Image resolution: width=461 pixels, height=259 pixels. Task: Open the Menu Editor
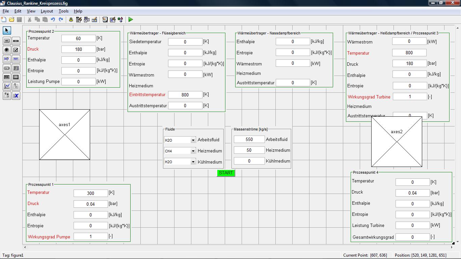[x=79, y=20]
